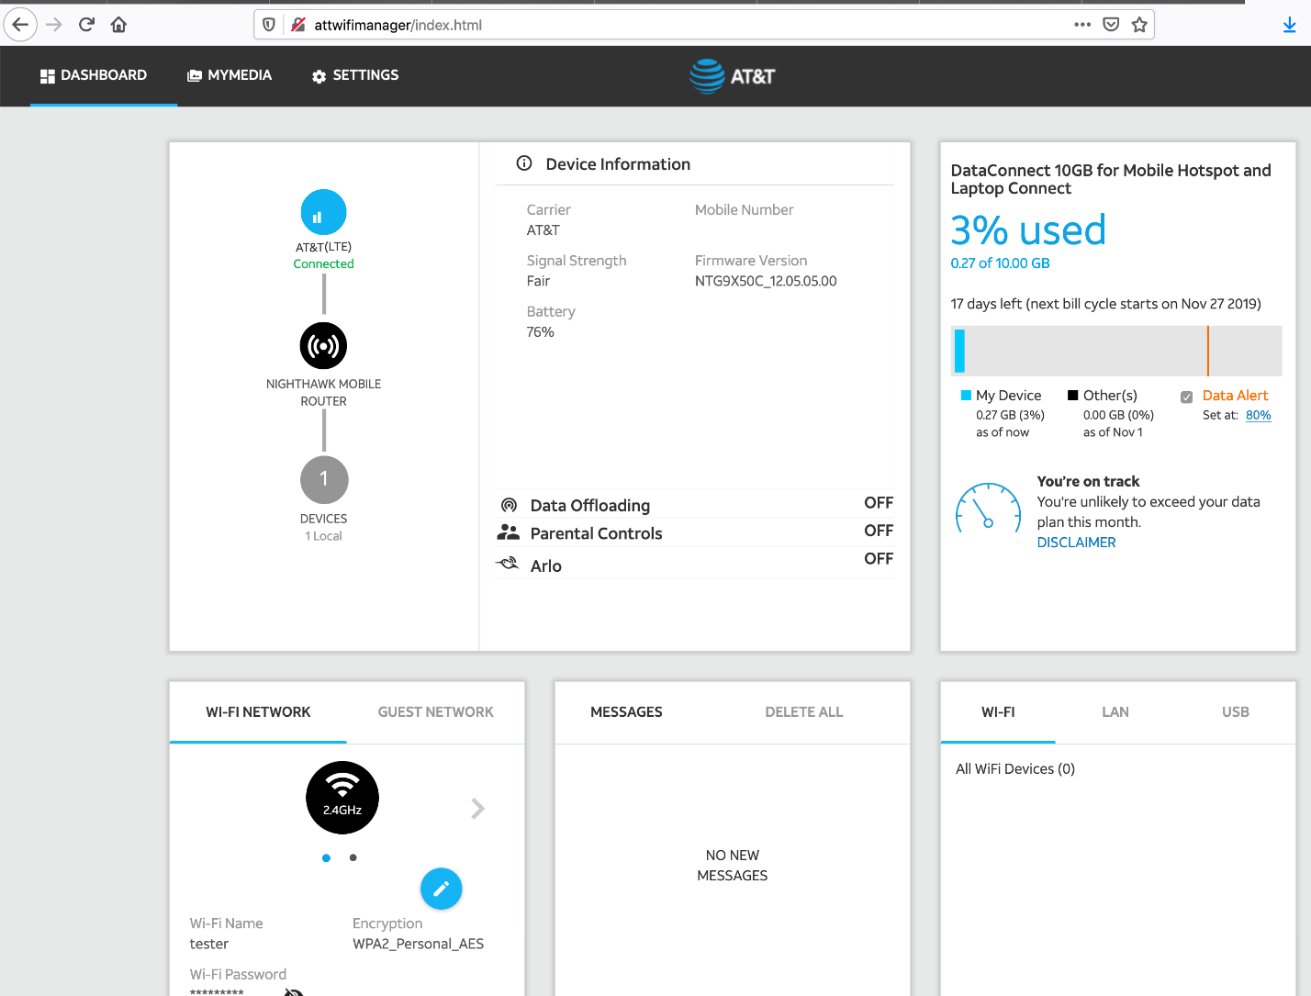
Task: Switch to the USB devices tab
Action: (x=1236, y=712)
